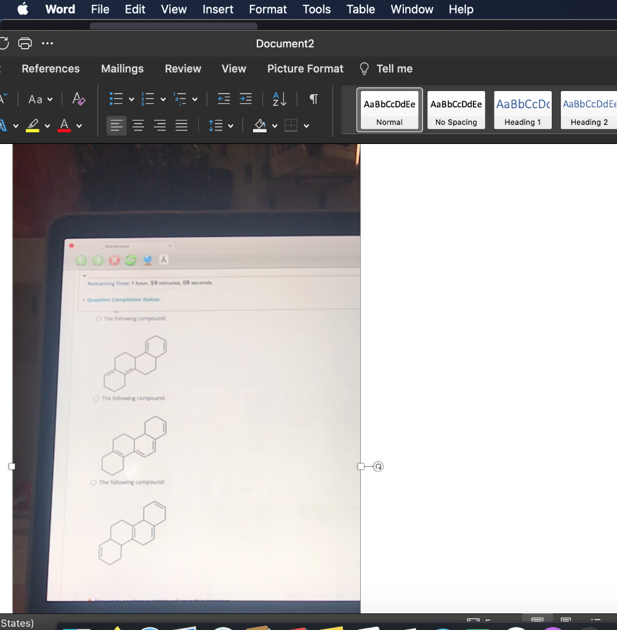Image resolution: width=617 pixels, height=630 pixels.
Task: Click the Decrease Indent icon
Action: pos(223,98)
